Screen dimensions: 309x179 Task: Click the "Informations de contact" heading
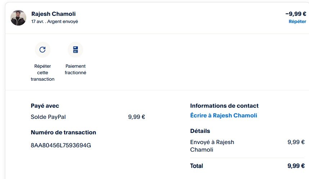pos(224,106)
